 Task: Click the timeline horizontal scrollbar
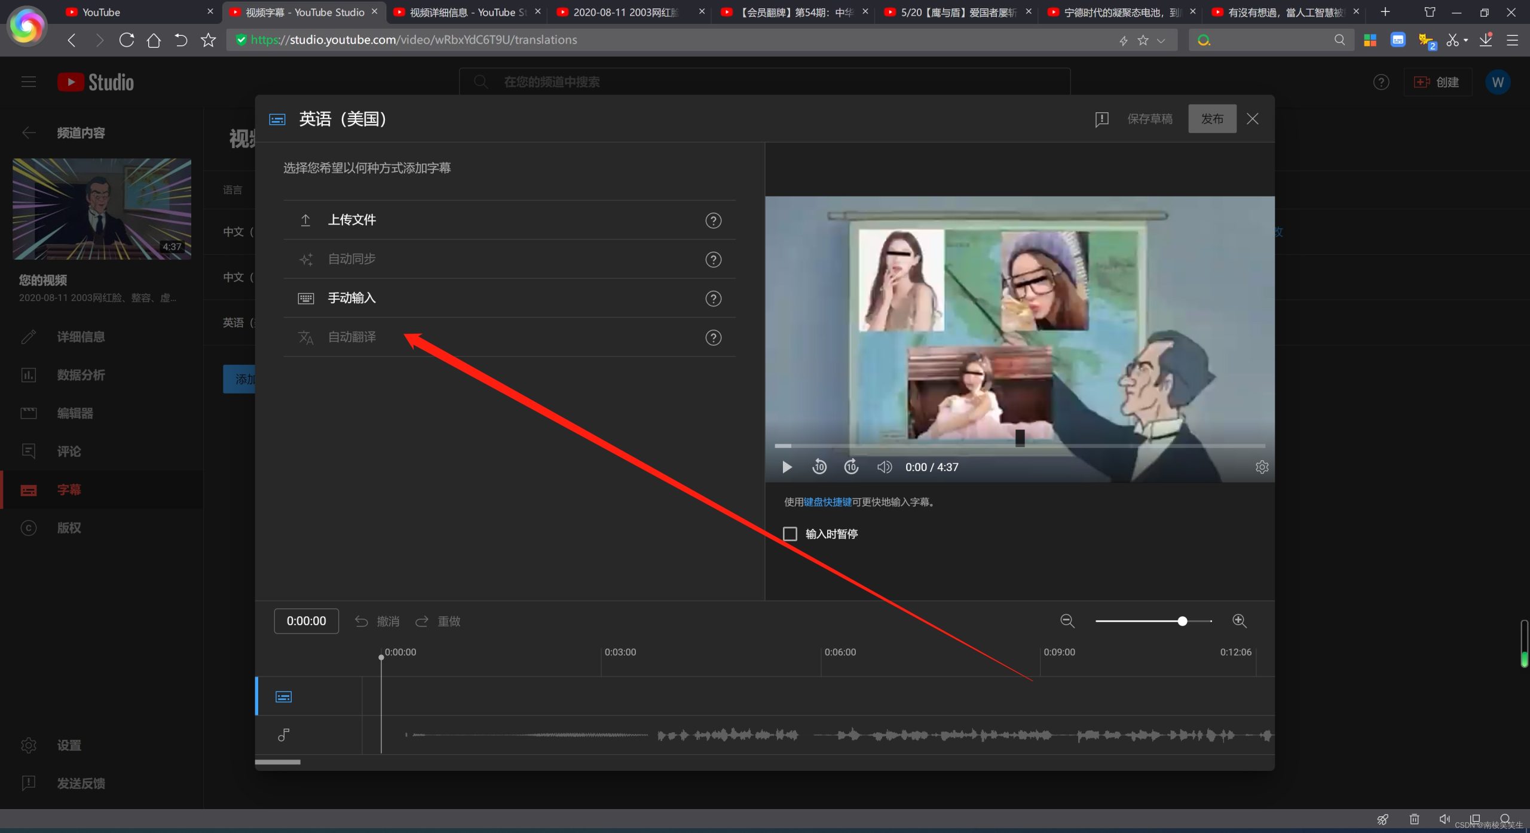pos(278,762)
